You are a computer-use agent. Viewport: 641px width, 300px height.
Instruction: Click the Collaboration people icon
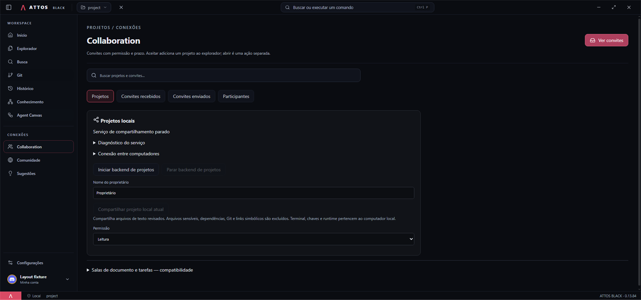point(11,147)
